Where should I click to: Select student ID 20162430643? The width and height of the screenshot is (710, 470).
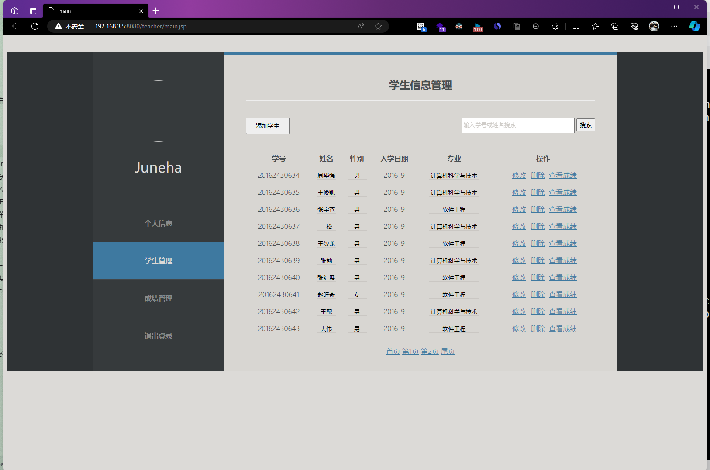click(279, 329)
